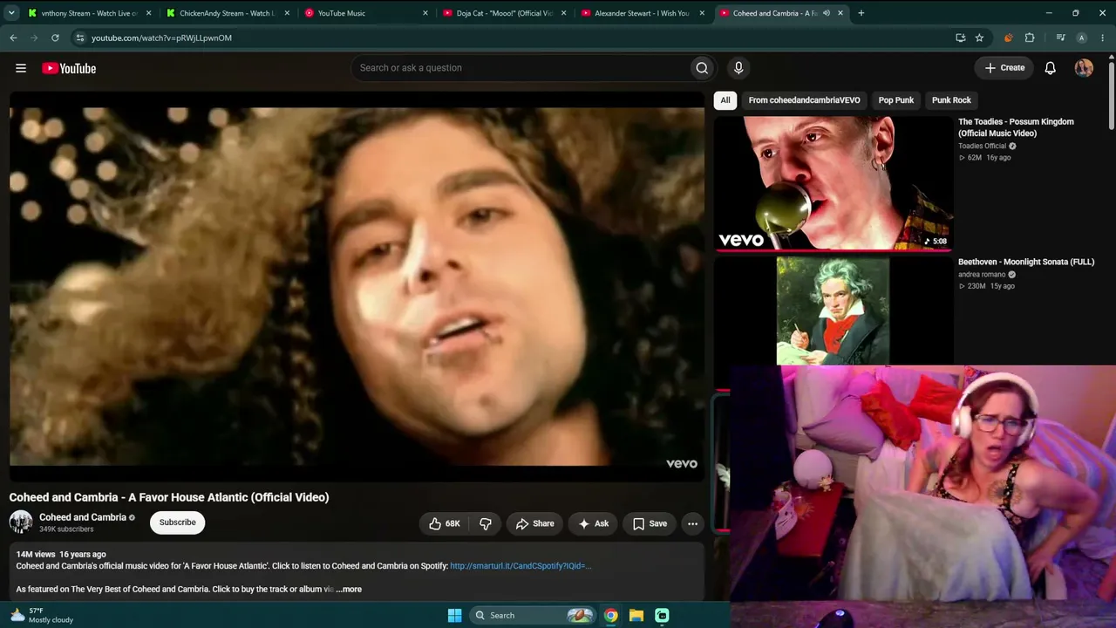The image size is (1116, 628).
Task: Open the tab search dropdown arrow
Action: pyautogui.click(x=11, y=13)
